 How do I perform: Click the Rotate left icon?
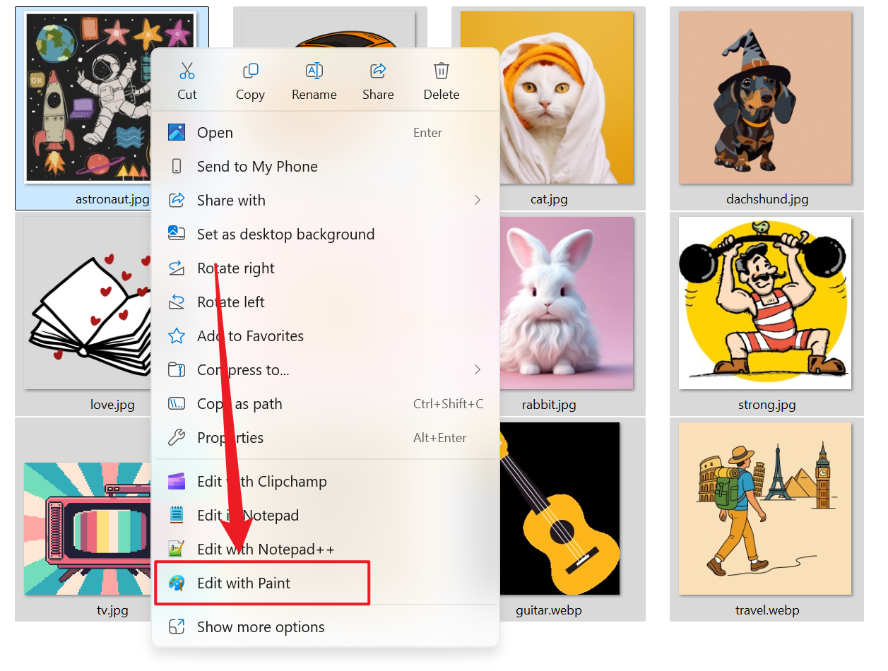click(177, 302)
